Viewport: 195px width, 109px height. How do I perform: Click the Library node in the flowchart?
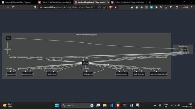tap(85, 63)
